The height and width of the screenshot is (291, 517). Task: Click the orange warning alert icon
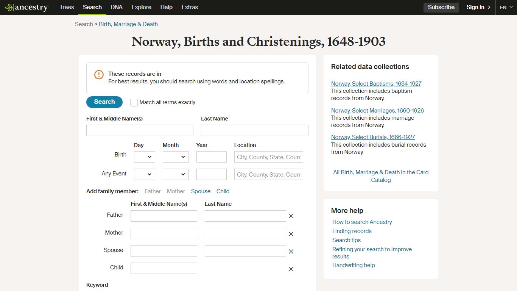point(99,75)
